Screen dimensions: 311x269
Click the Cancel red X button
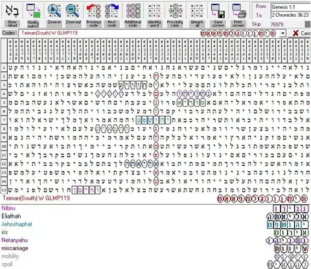coord(295,33)
